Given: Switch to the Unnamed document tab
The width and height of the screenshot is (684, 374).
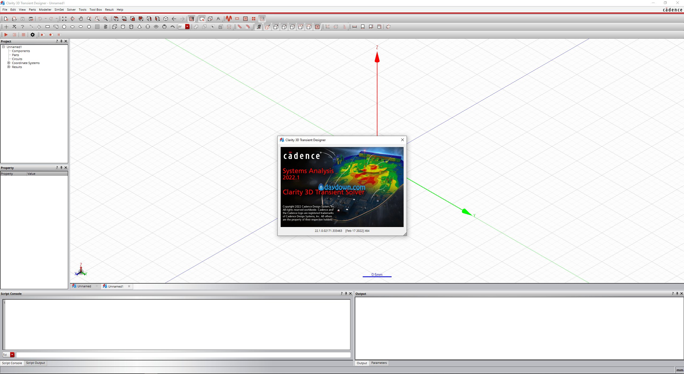Looking at the screenshot, I should (84, 286).
